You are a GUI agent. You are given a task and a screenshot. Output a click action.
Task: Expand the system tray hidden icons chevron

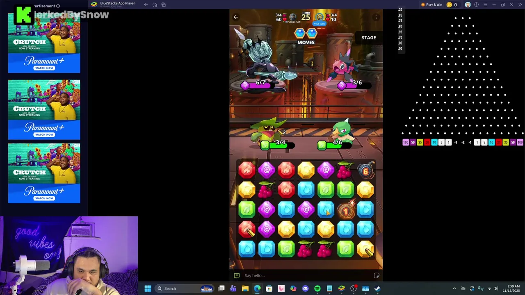click(x=454, y=288)
